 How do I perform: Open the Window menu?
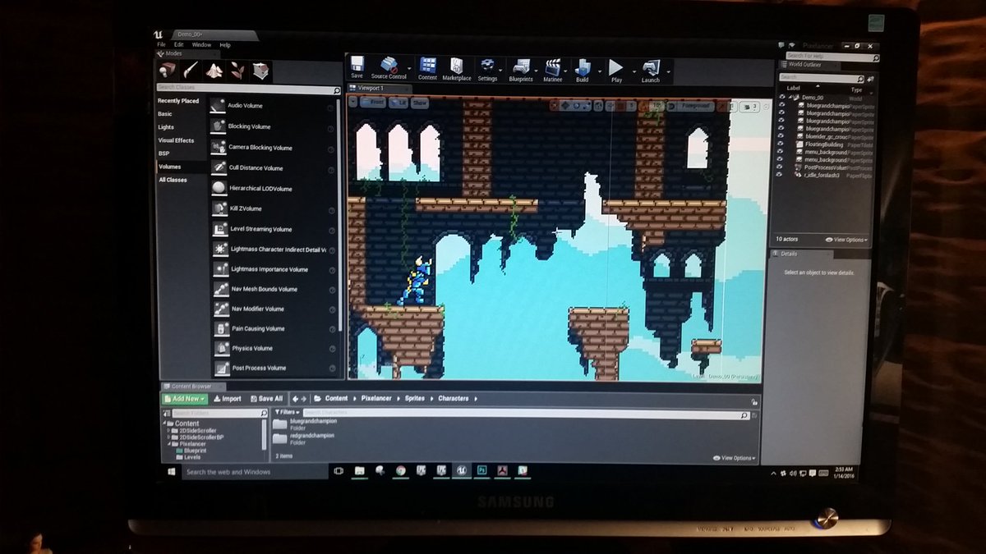(201, 44)
